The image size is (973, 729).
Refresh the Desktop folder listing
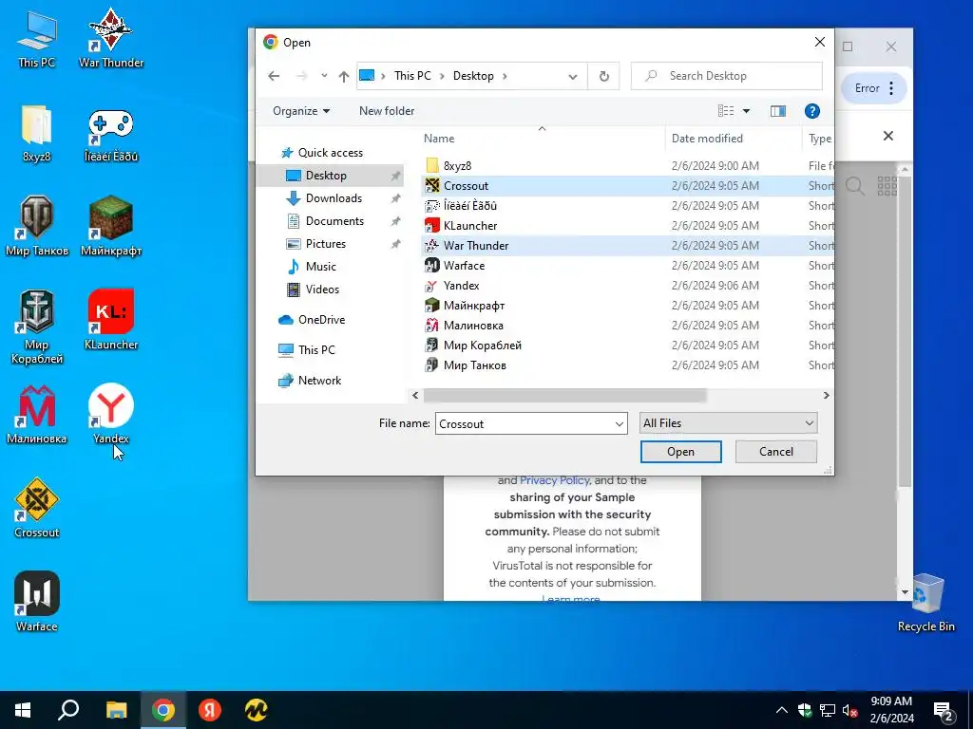(x=603, y=76)
